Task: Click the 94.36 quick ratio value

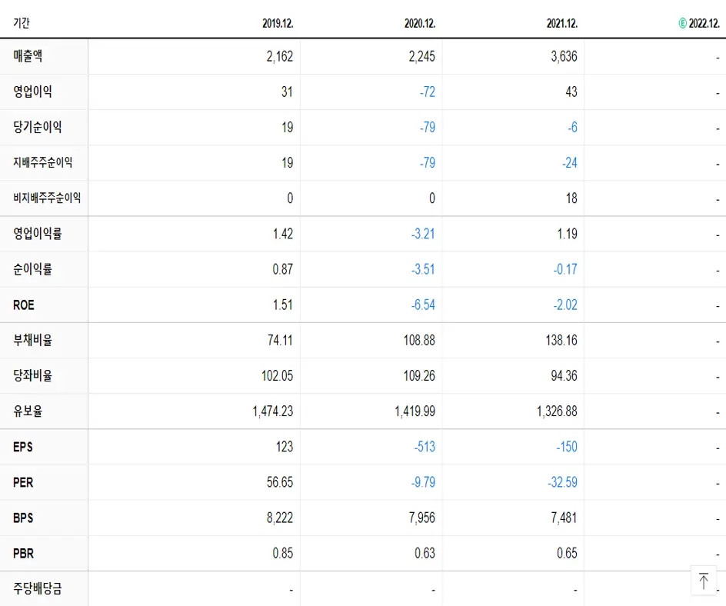Action: point(564,376)
